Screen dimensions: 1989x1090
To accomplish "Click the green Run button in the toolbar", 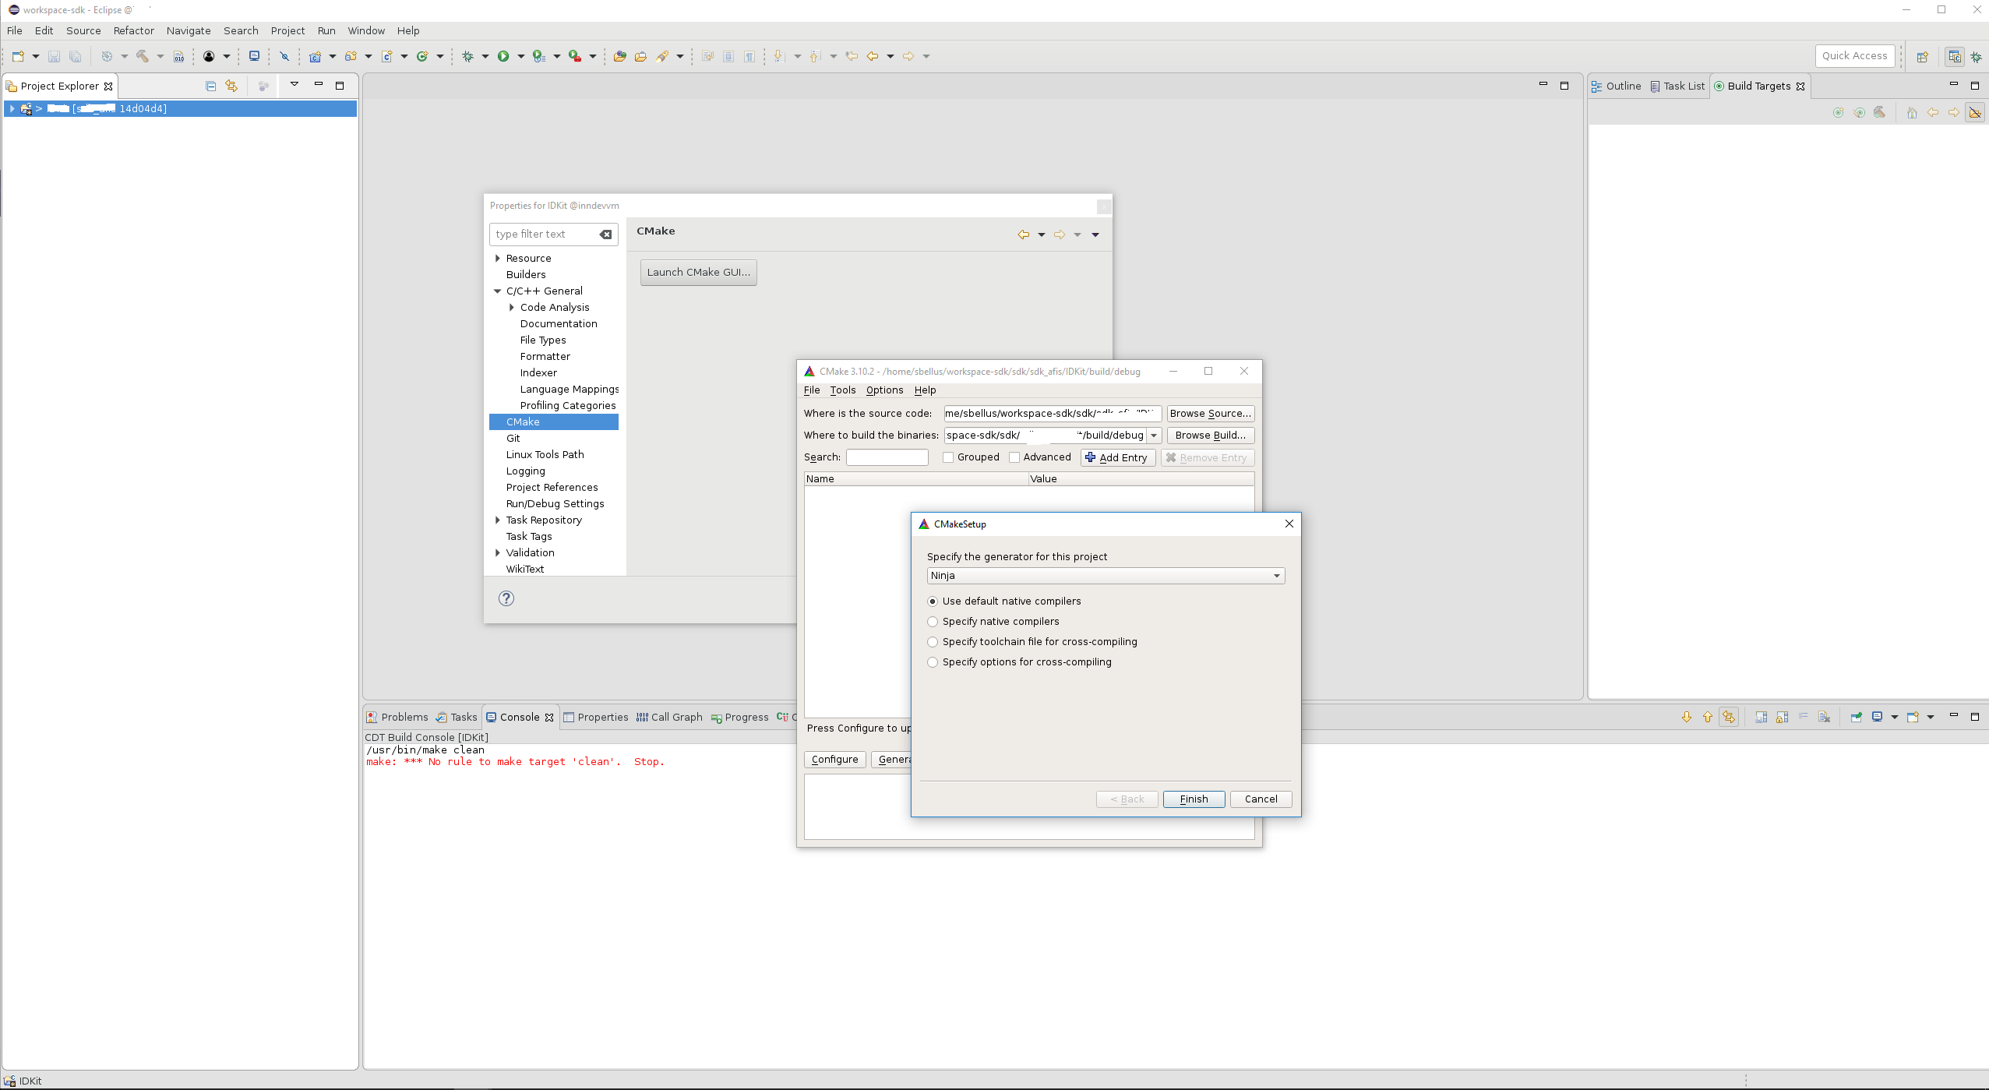I will click(503, 56).
